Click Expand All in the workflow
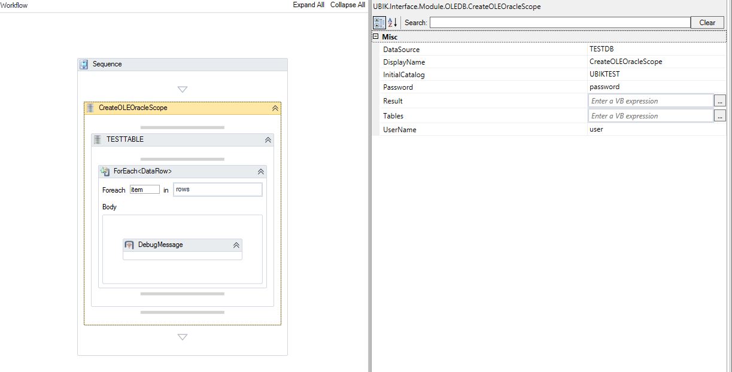This screenshot has width=732, height=372. coord(308,5)
